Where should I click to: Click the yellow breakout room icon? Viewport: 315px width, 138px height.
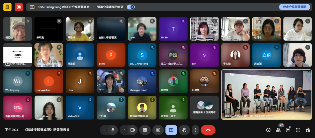7,7
